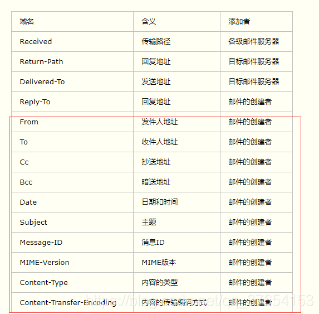Select the 'Cc' cell

click(x=72, y=162)
